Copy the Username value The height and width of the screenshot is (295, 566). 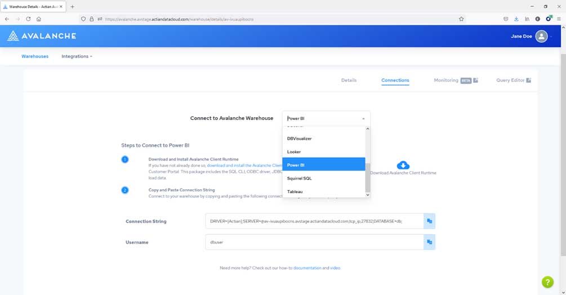pyautogui.click(x=429, y=242)
